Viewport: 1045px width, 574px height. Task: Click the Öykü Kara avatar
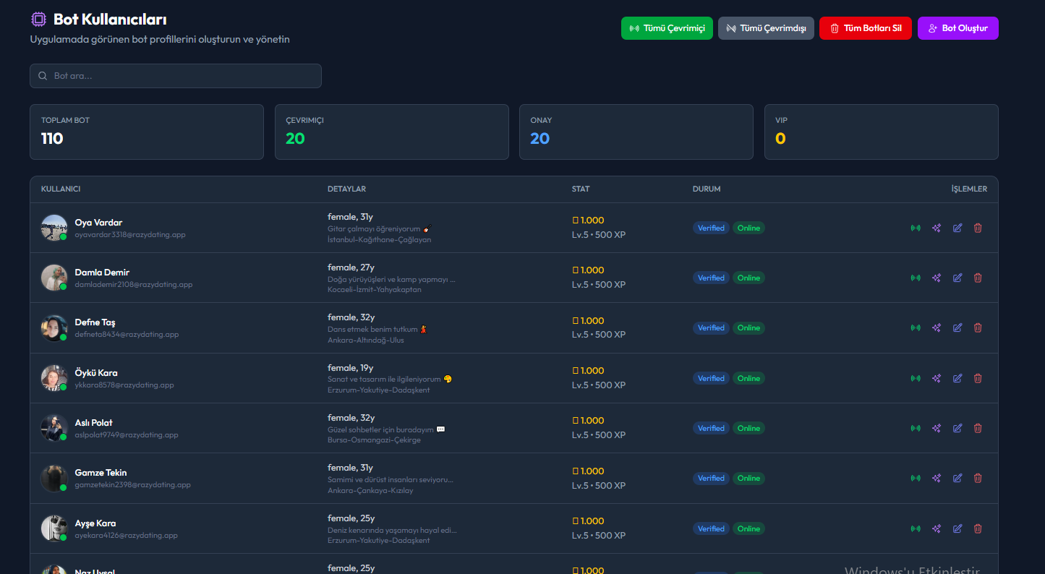(x=54, y=378)
